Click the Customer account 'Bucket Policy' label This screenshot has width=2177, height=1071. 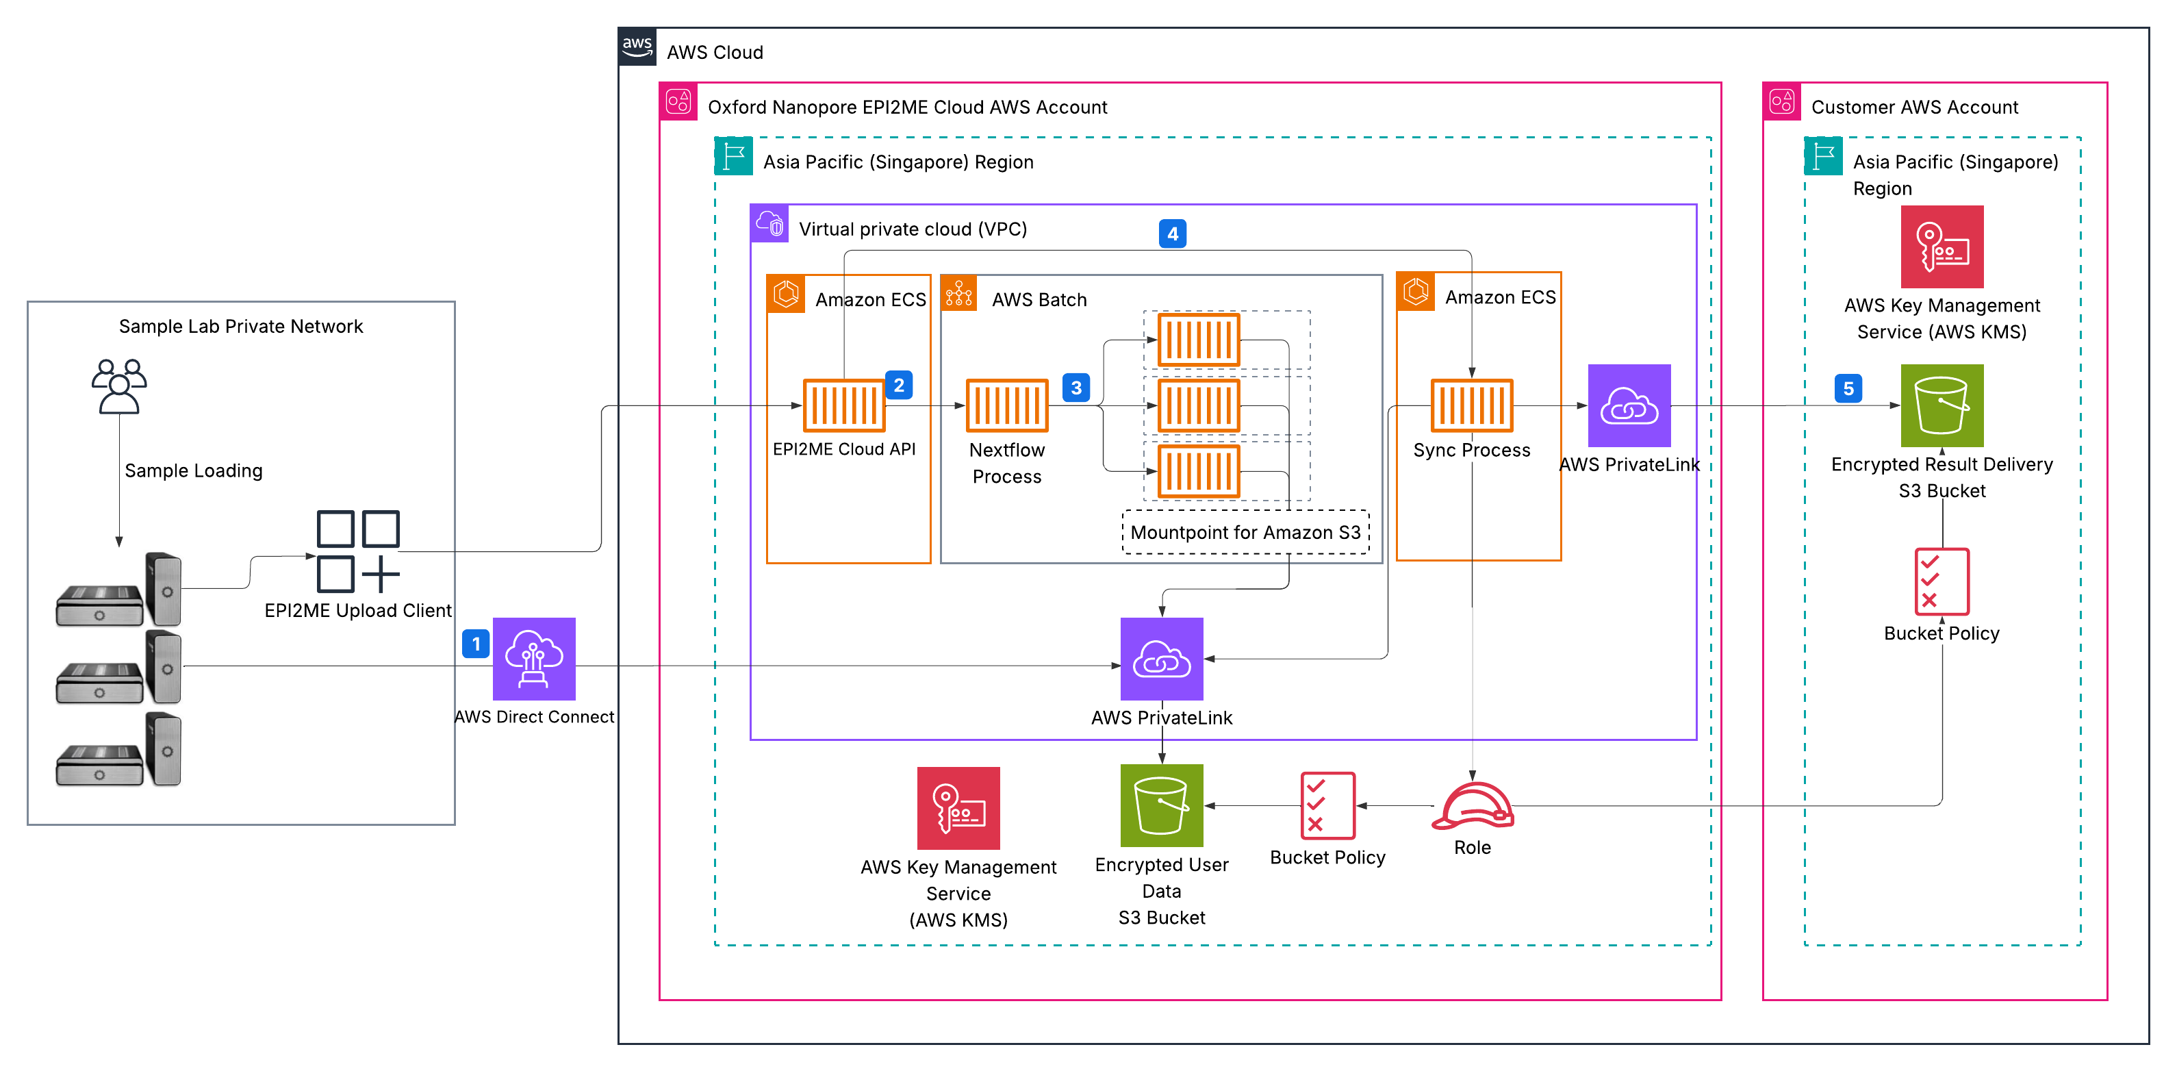tap(1942, 633)
